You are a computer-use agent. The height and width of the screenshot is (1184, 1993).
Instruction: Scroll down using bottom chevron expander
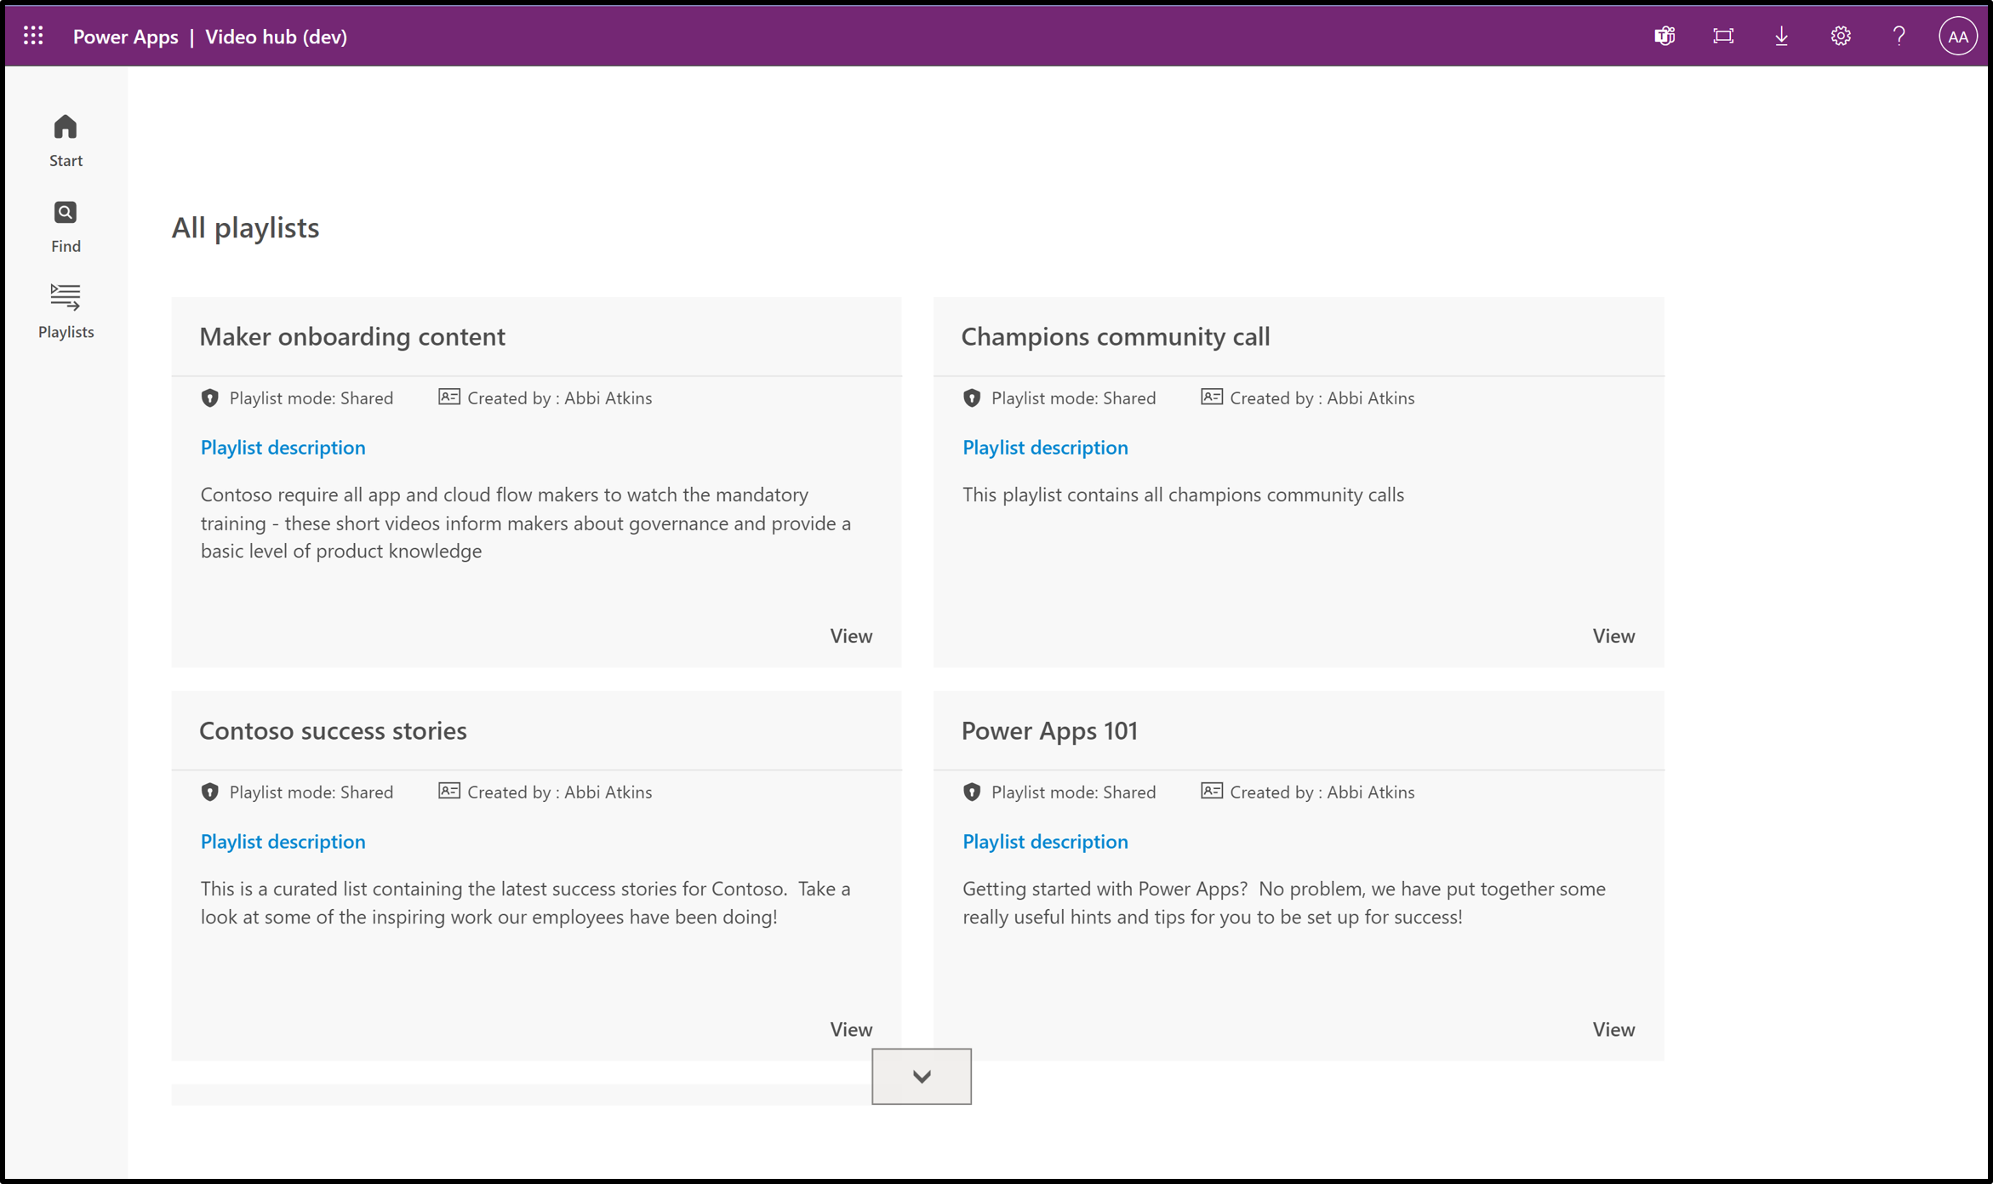coord(922,1075)
